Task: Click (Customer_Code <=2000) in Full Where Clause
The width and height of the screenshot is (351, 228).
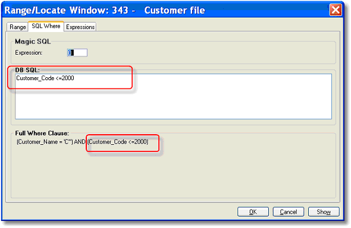Action: point(118,142)
